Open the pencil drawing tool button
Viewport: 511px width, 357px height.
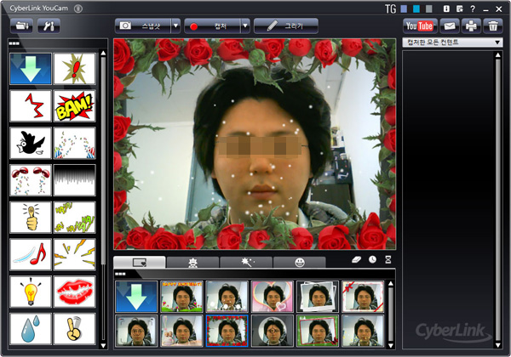(x=286, y=26)
